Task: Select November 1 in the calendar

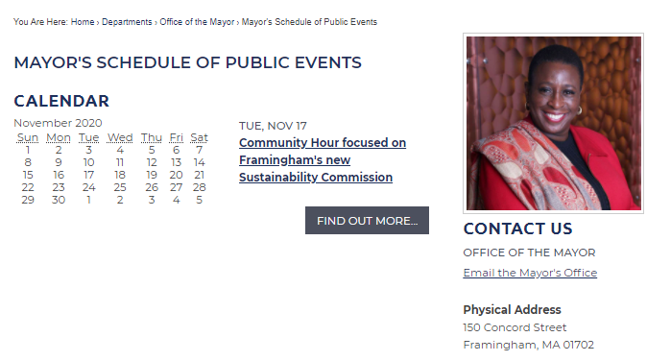Action: click(x=28, y=150)
